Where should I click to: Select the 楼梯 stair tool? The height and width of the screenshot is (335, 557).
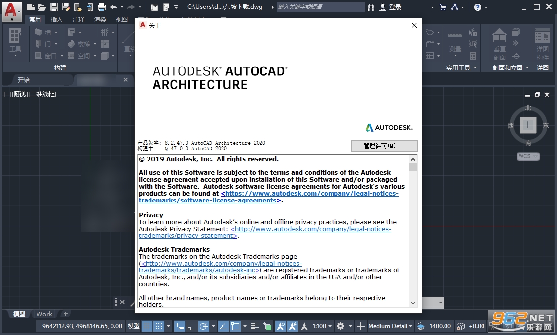(79, 44)
